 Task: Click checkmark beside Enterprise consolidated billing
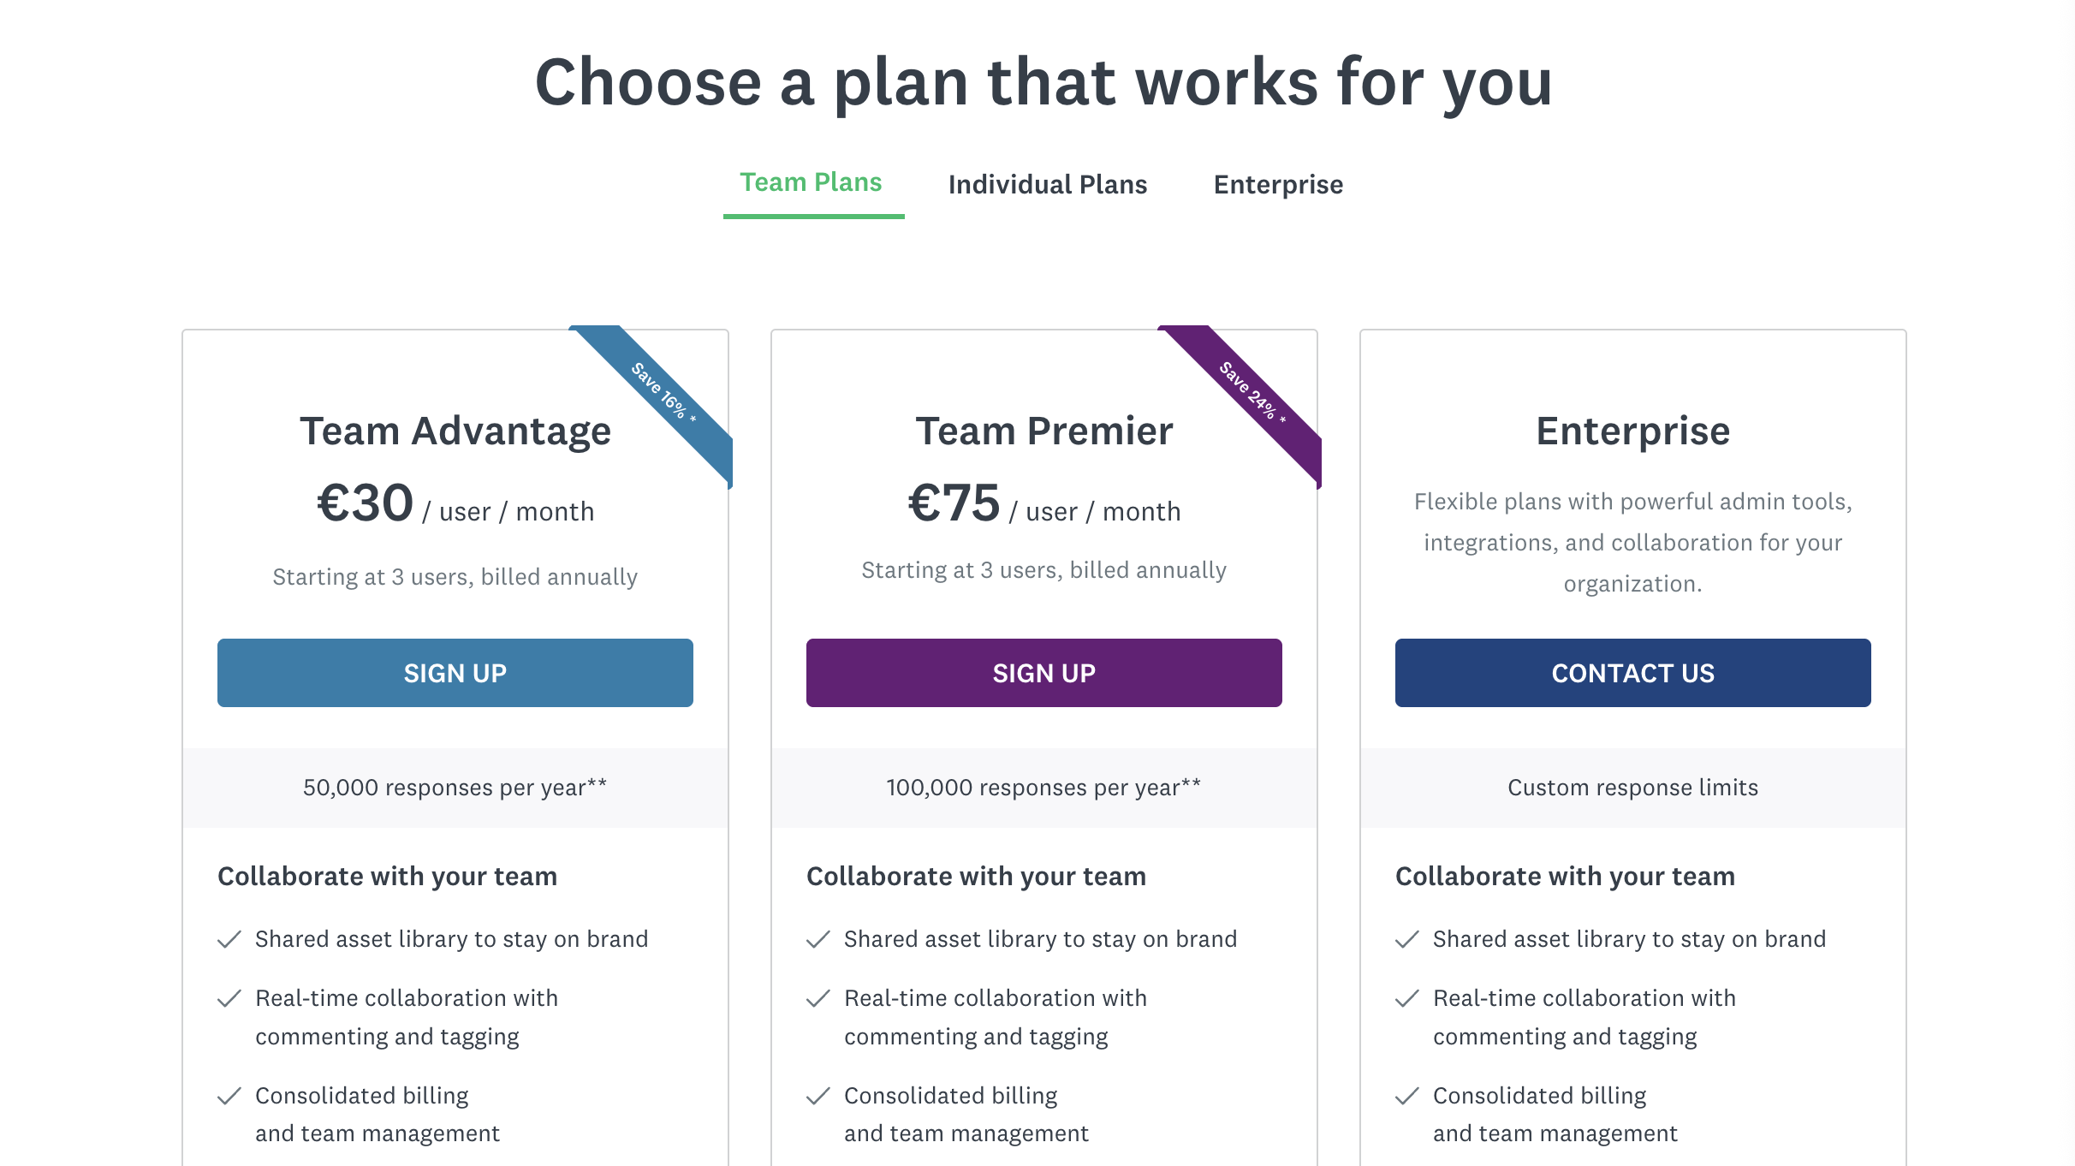tap(1406, 1095)
